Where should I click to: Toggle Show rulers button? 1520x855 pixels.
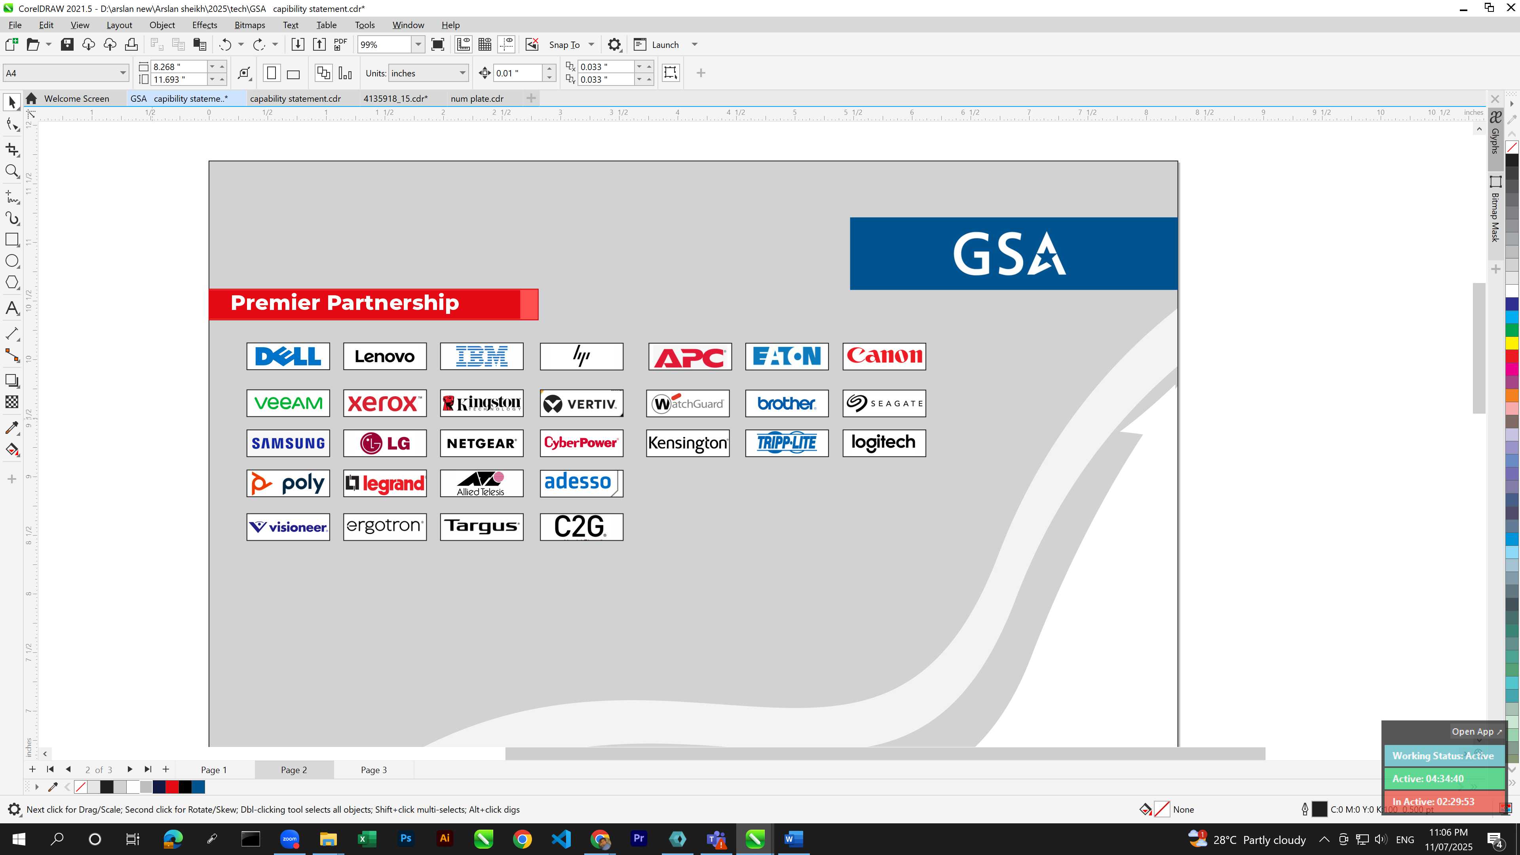463,45
